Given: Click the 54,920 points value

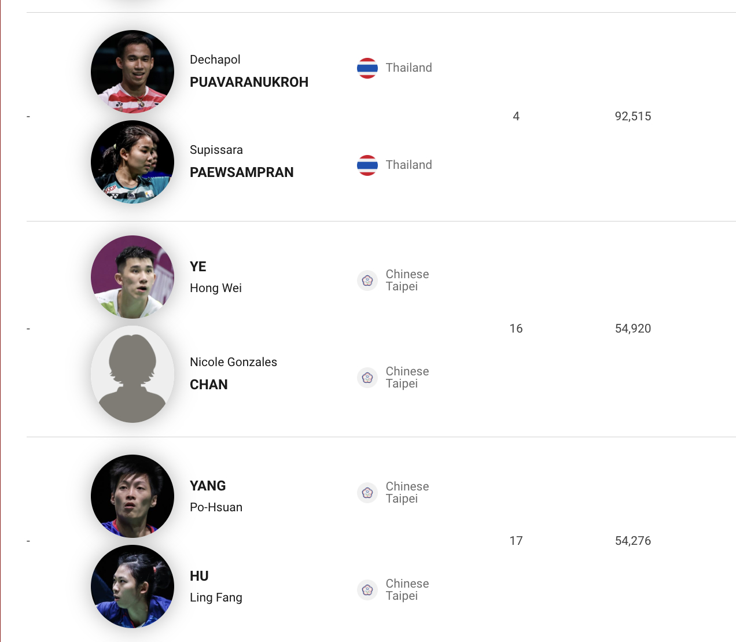Looking at the screenshot, I should pos(632,329).
